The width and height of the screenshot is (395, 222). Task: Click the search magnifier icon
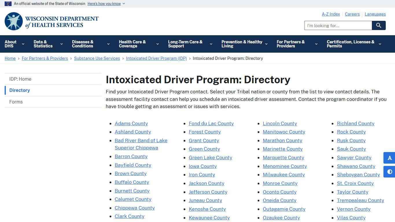[x=378, y=25]
